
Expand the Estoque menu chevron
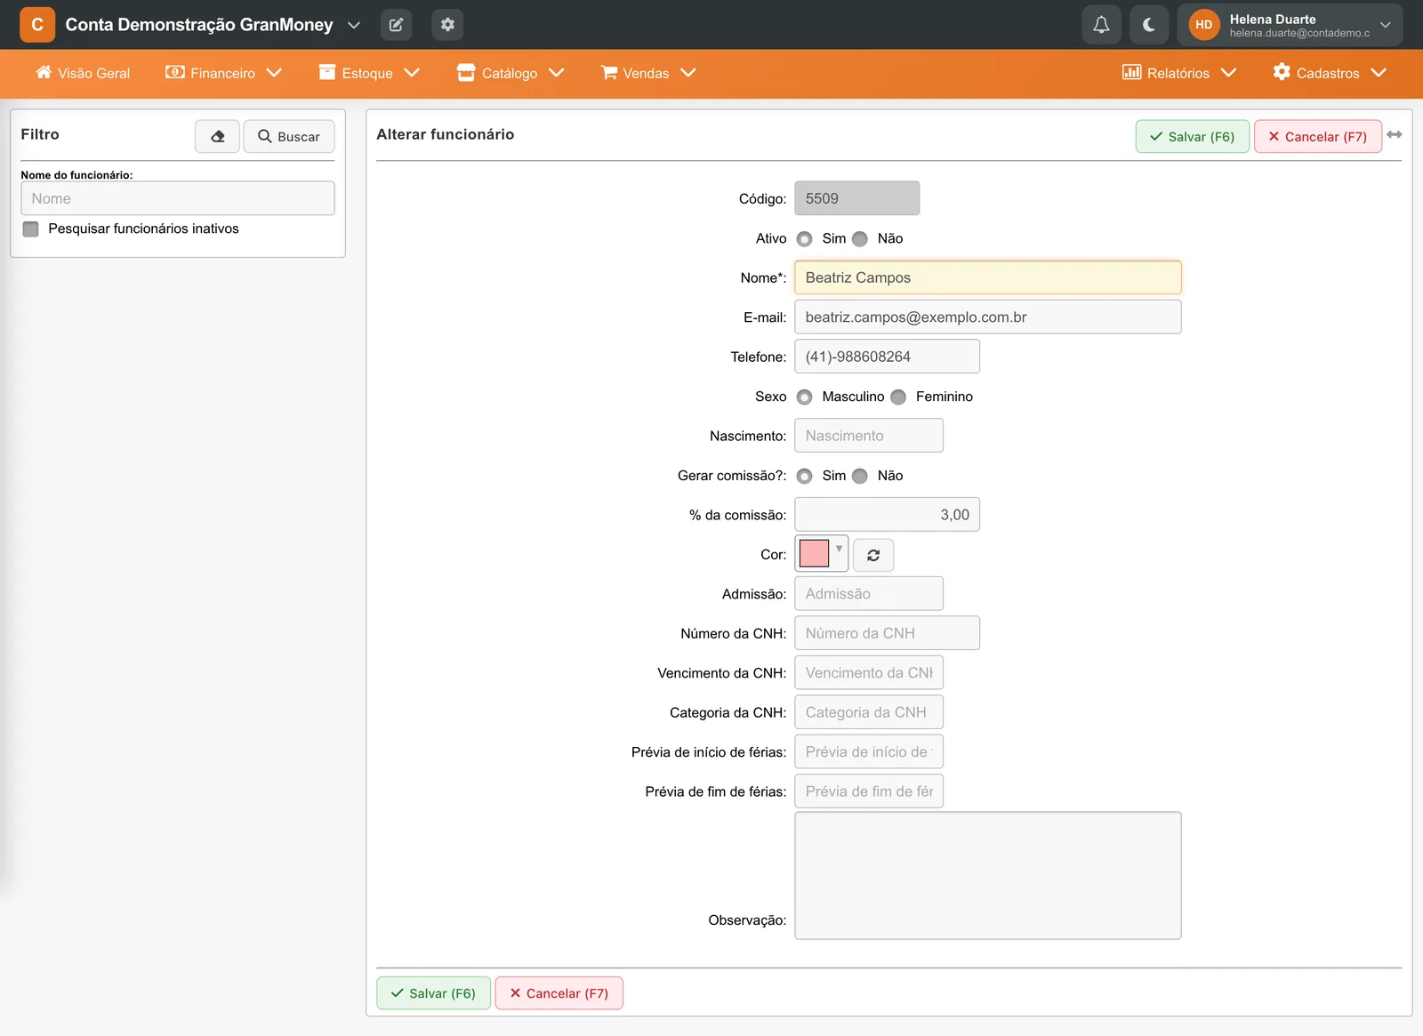(412, 73)
